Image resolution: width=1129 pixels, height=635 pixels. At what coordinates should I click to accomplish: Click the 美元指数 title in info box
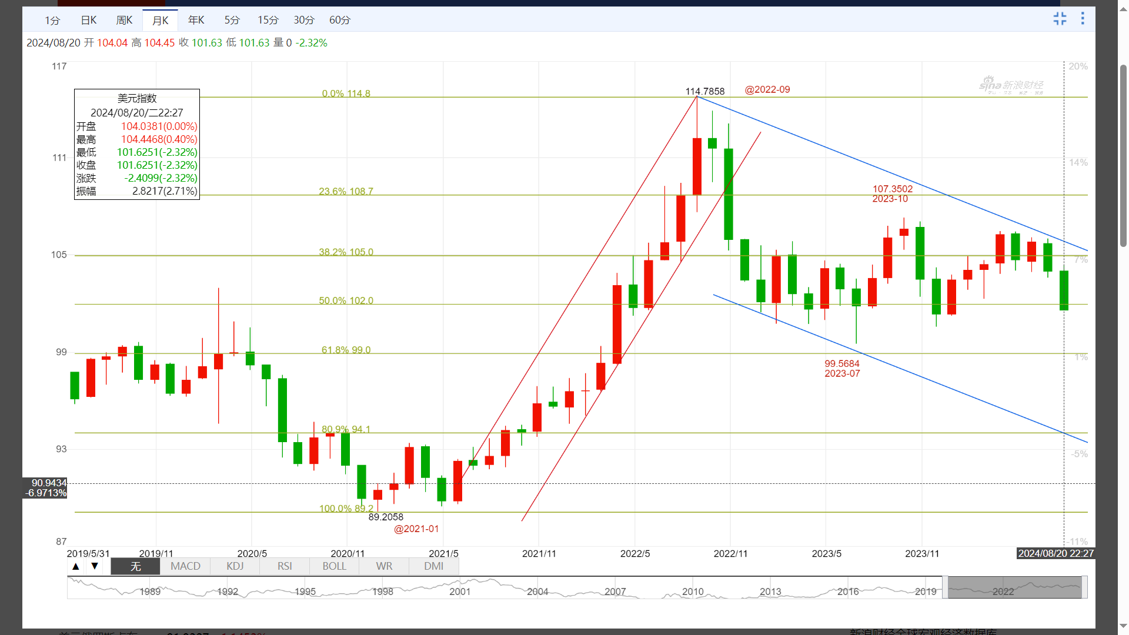coord(137,98)
